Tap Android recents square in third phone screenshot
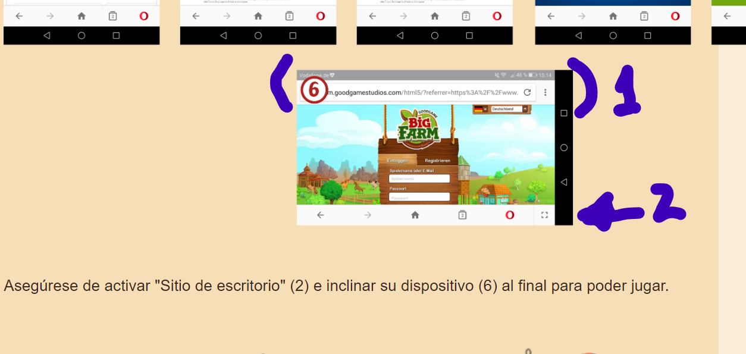The width and height of the screenshot is (746, 354). 469,36
